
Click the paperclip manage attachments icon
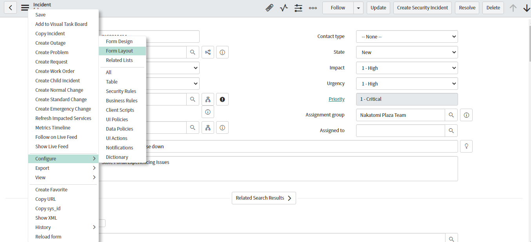tap(269, 8)
